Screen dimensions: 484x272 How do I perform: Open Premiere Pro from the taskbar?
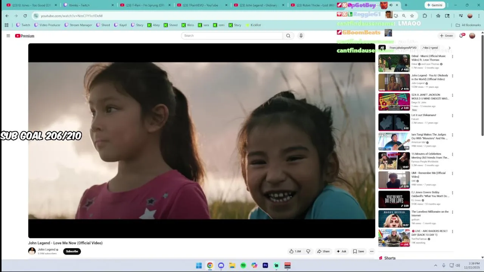click(x=265, y=266)
